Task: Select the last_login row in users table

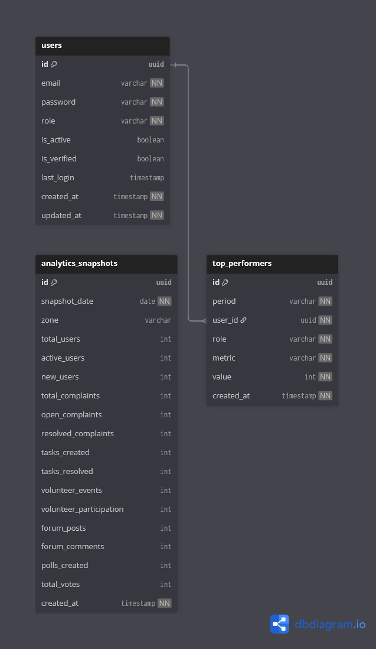Action: click(x=102, y=178)
